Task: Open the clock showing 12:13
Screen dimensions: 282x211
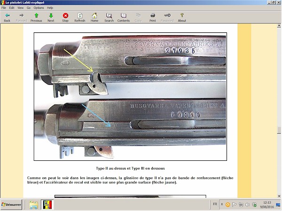Action: coord(267,204)
